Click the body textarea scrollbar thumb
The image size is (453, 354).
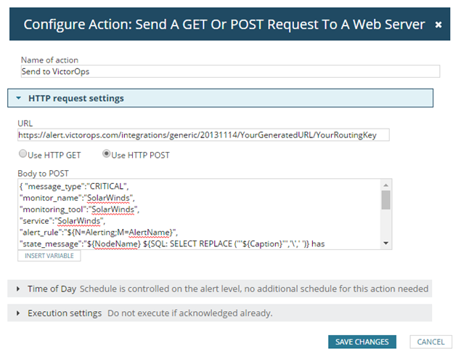coord(385,200)
